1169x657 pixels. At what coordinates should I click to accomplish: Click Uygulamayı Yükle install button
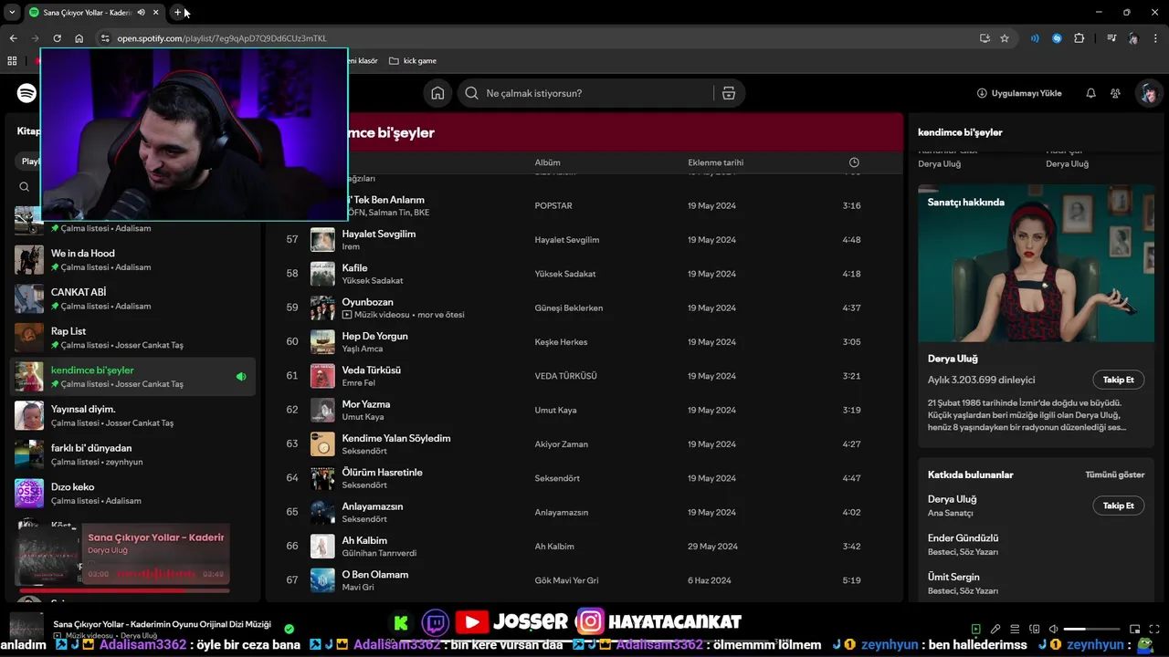tap(1019, 93)
